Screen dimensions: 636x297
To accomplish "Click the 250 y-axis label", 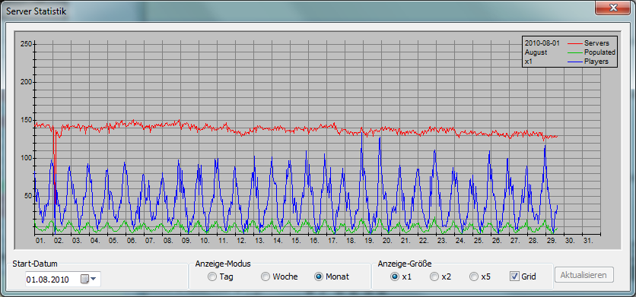I will [x=27, y=44].
